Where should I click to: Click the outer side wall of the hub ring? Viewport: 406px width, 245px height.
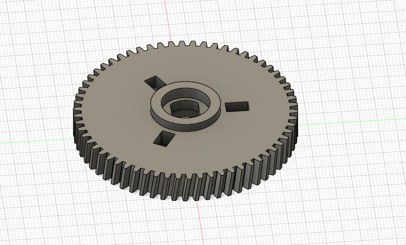[185, 127]
